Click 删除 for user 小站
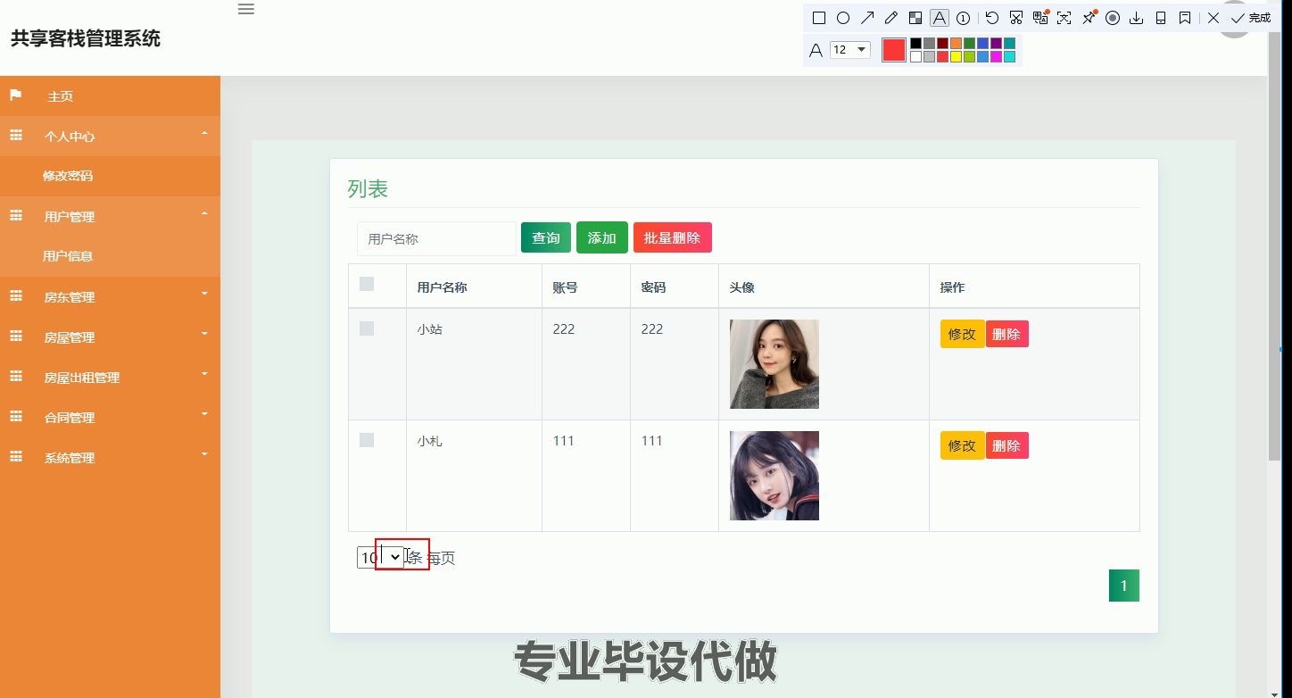 (x=1006, y=334)
